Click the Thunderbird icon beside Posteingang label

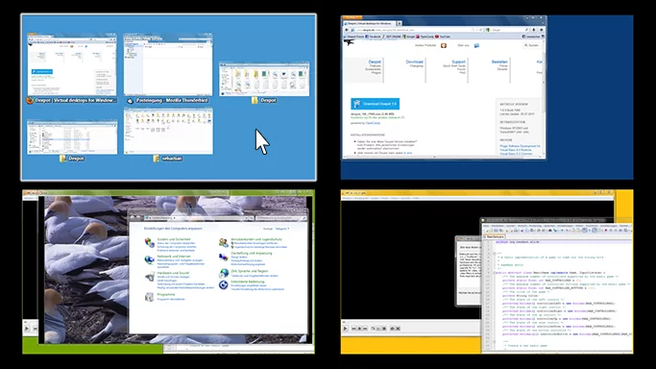click(x=130, y=101)
